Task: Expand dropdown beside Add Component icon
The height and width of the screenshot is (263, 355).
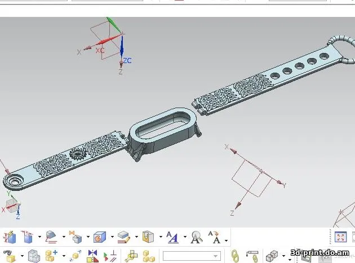Action: [64, 256]
